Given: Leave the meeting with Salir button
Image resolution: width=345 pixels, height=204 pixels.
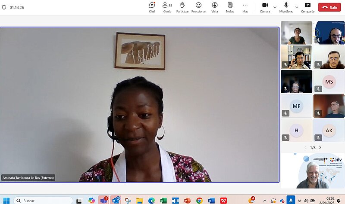Looking at the screenshot, I should tap(329, 7).
